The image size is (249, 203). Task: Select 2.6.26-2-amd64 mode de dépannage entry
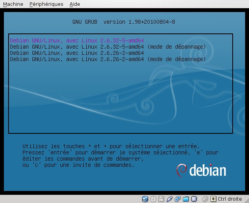click(108, 59)
